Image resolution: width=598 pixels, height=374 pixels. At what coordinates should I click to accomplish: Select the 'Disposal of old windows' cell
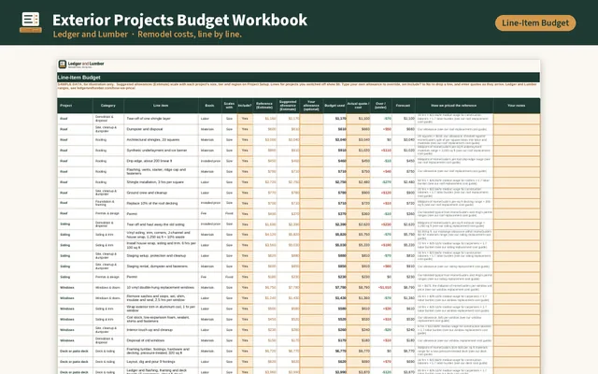tap(161, 340)
